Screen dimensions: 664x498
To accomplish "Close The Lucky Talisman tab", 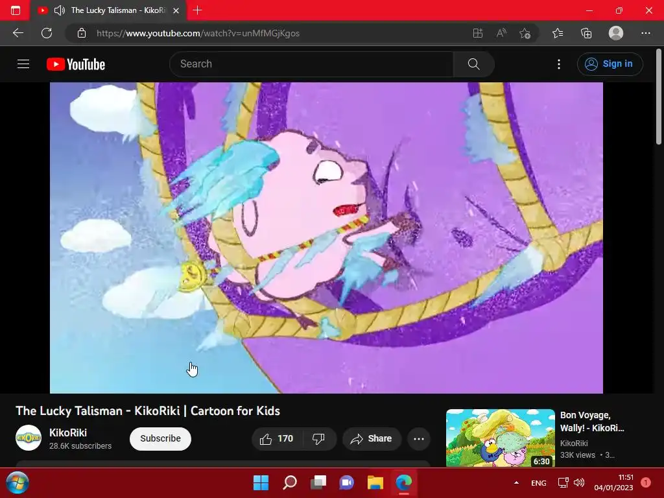I will (x=176, y=10).
